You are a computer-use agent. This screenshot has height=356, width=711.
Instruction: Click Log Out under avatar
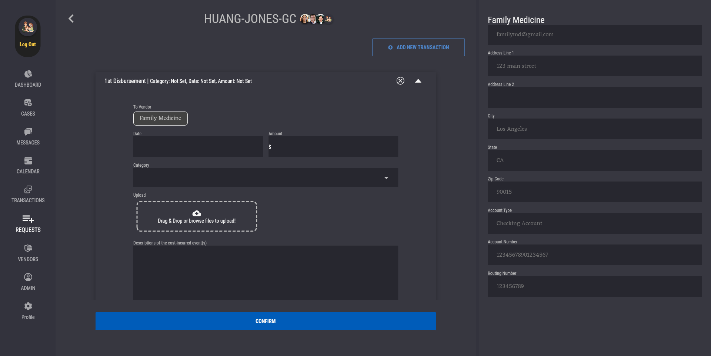pyautogui.click(x=28, y=44)
